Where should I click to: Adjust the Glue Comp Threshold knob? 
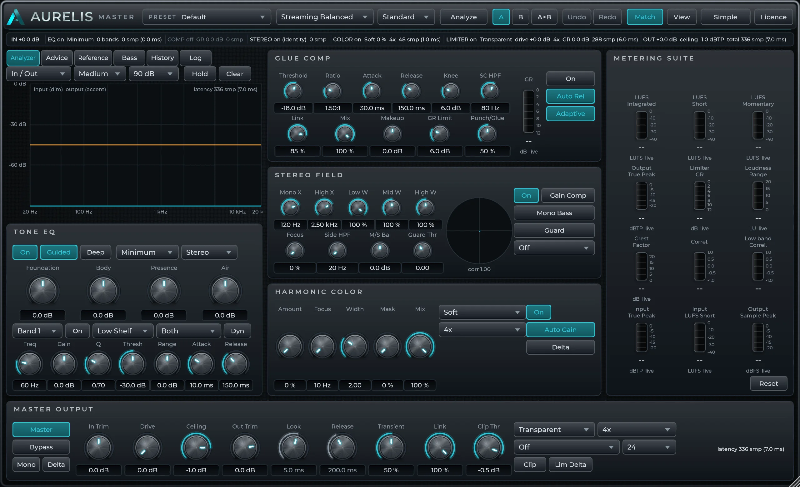tap(293, 91)
